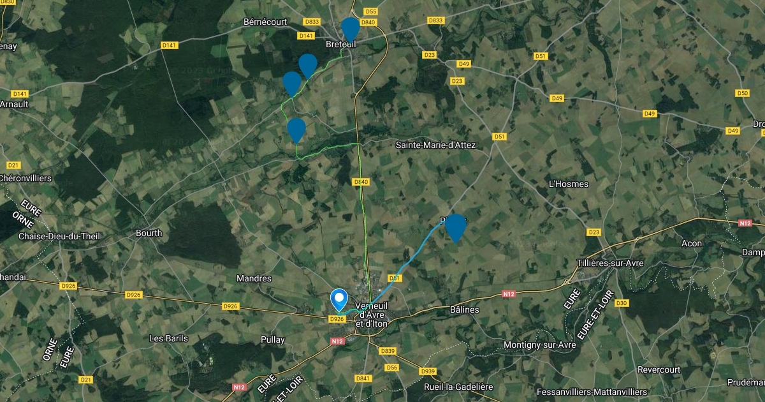The image size is (765, 402).
Task: Select the Sainte-Marie-d'Attez place label
Action: [x=436, y=145]
